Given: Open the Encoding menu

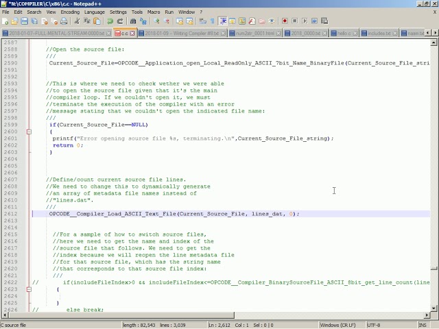Looking at the screenshot, I should 70,12.
